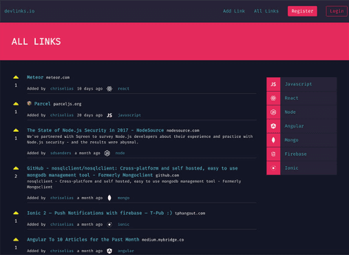Click the Ionic icon beside the ionic tag

(109, 225)
